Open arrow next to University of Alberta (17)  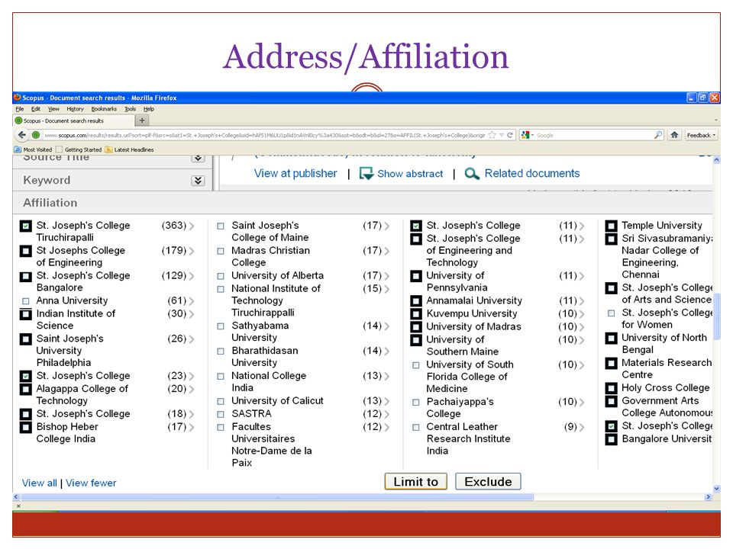tap(386, 276)
